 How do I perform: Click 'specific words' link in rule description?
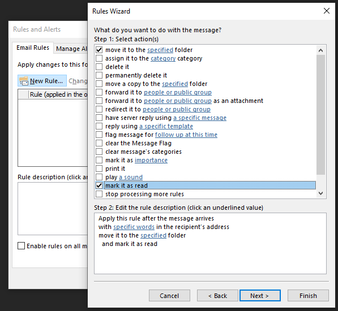[x=134, y=227]
